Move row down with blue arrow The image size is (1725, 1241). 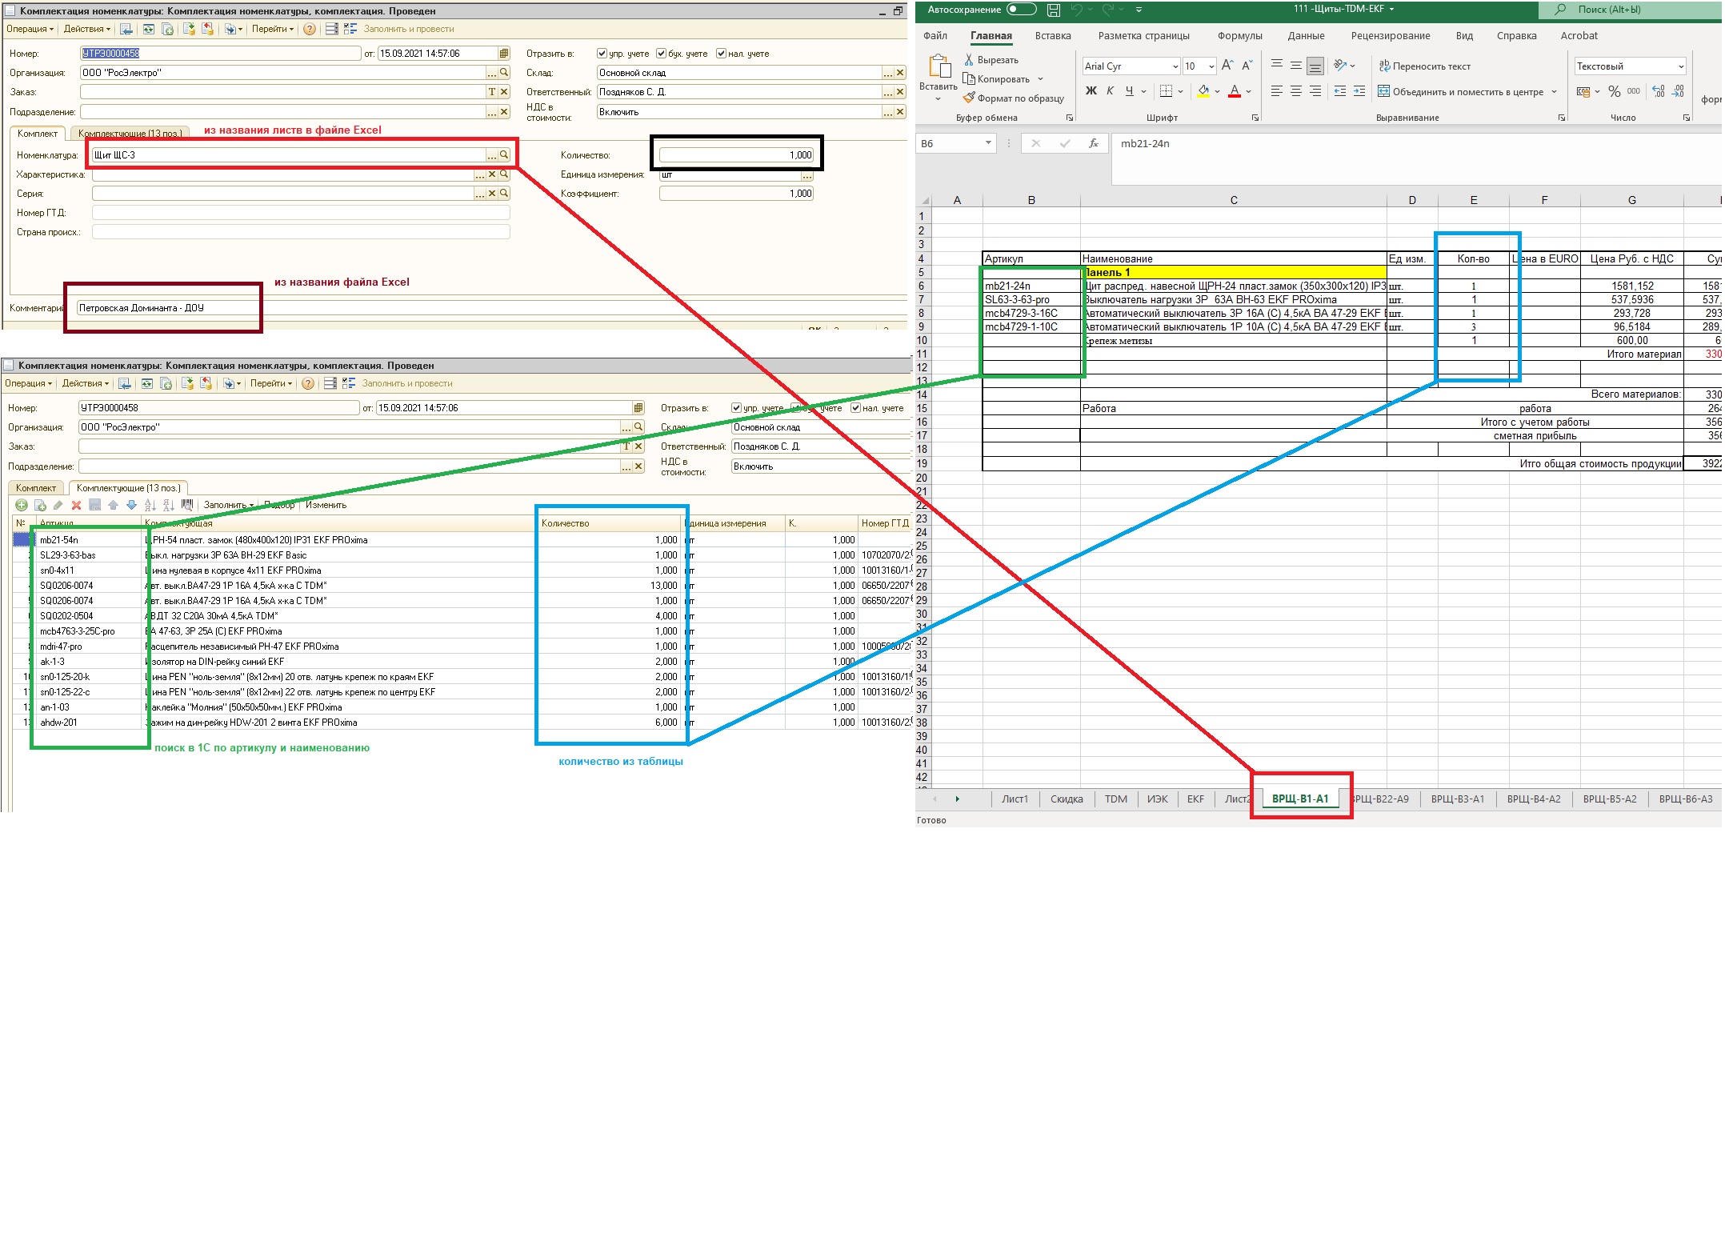(131, 505)
